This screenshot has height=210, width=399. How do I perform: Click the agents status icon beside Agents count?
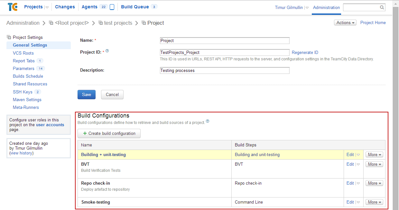(112, 7)
